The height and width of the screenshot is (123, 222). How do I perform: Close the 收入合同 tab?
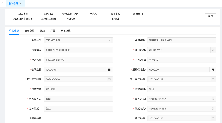click(20, 3)
